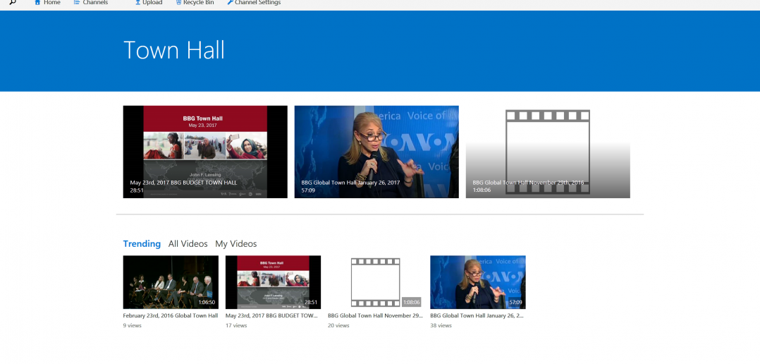Switch to the All Videos tab
This screenshot has height=364, width=760.
pyautogui.click(x=188, y=244)
